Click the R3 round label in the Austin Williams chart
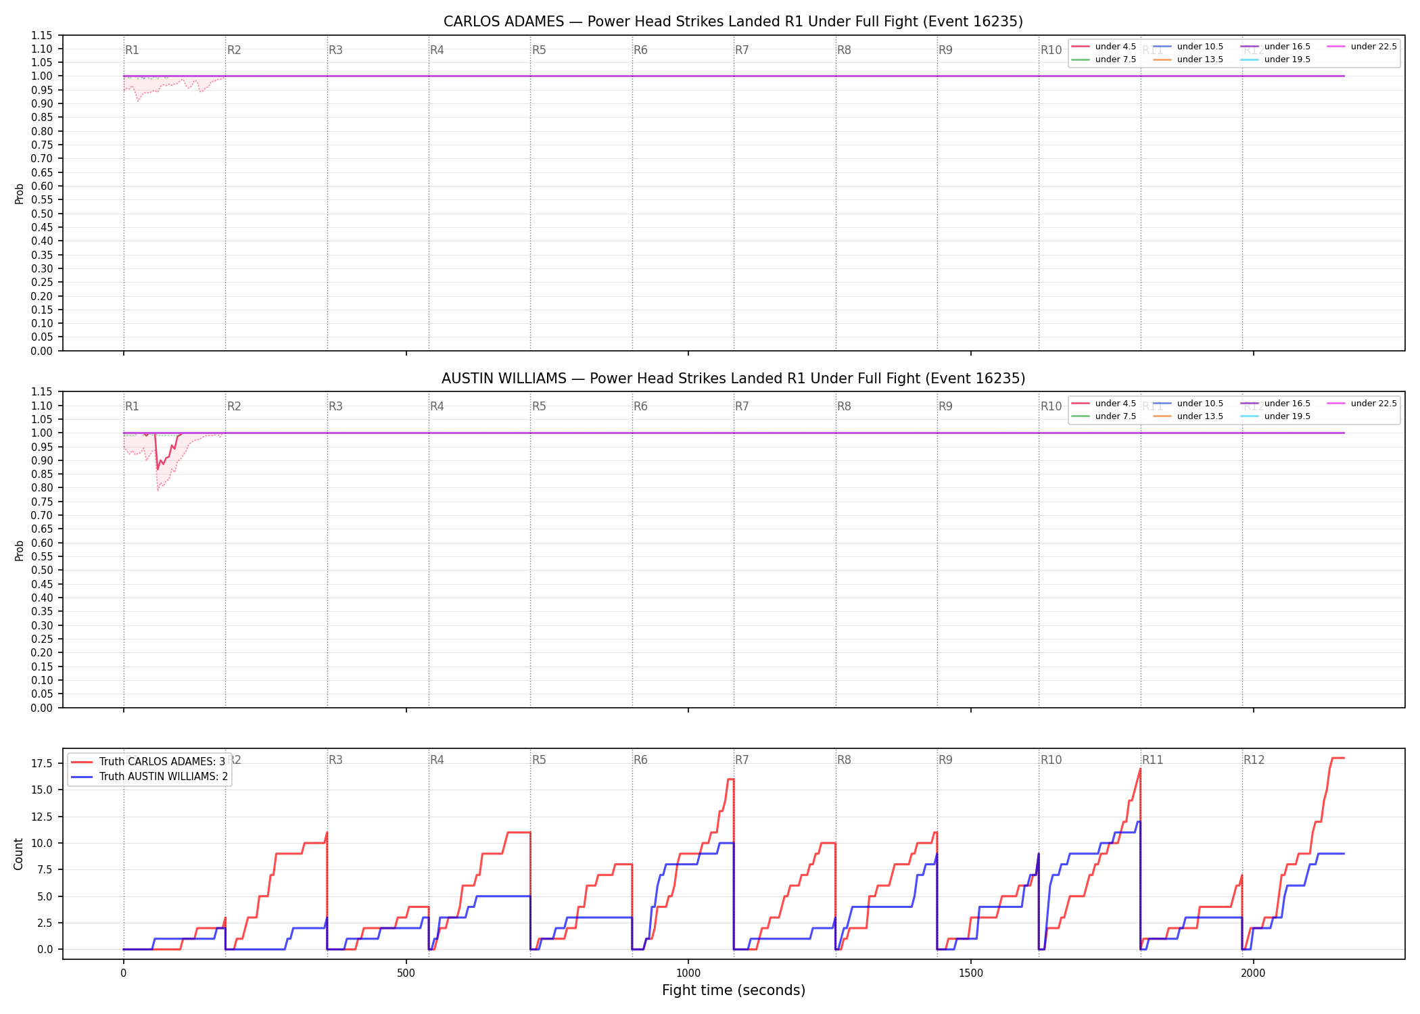The width and height of the screenshot is (1420, 1014). point(335,406)
